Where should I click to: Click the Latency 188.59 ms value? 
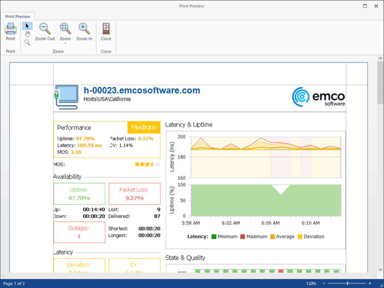(x=89, y=145)
